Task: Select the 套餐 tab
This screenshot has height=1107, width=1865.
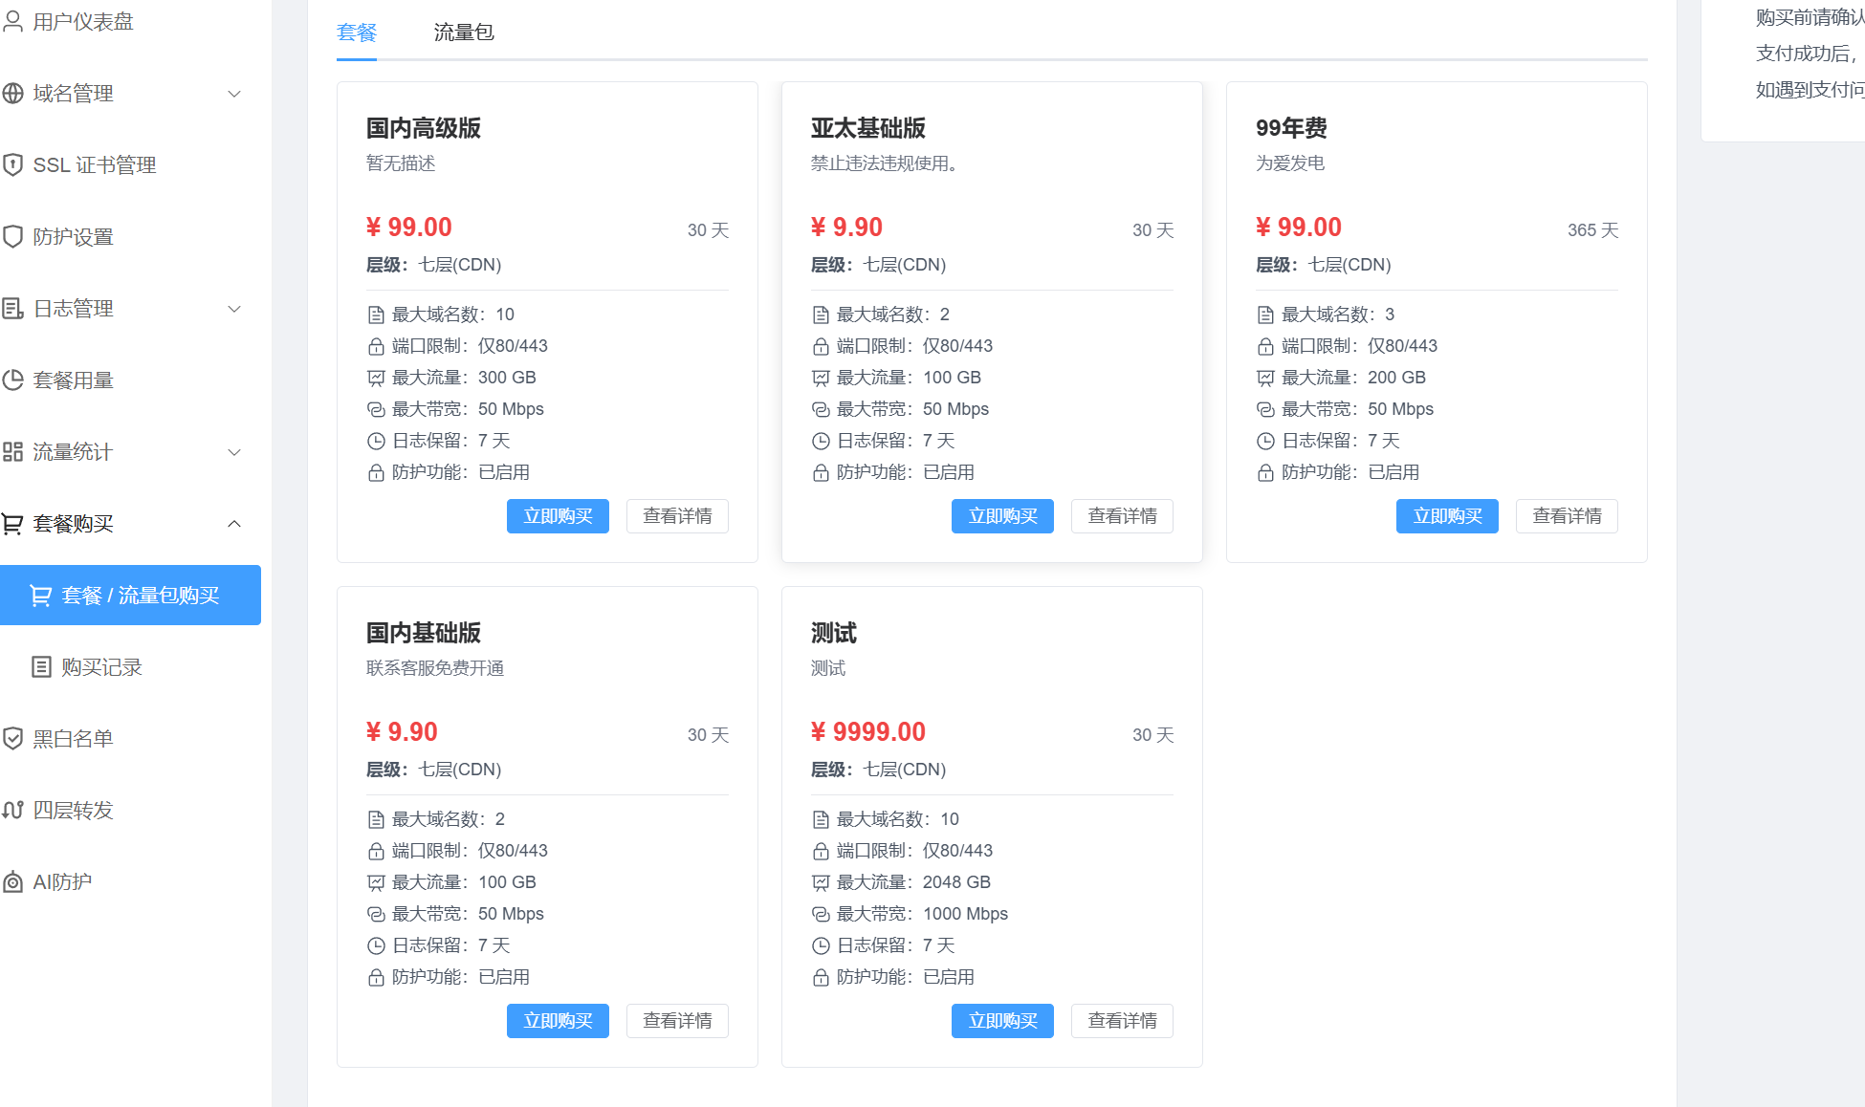Action: coord(357,33)
